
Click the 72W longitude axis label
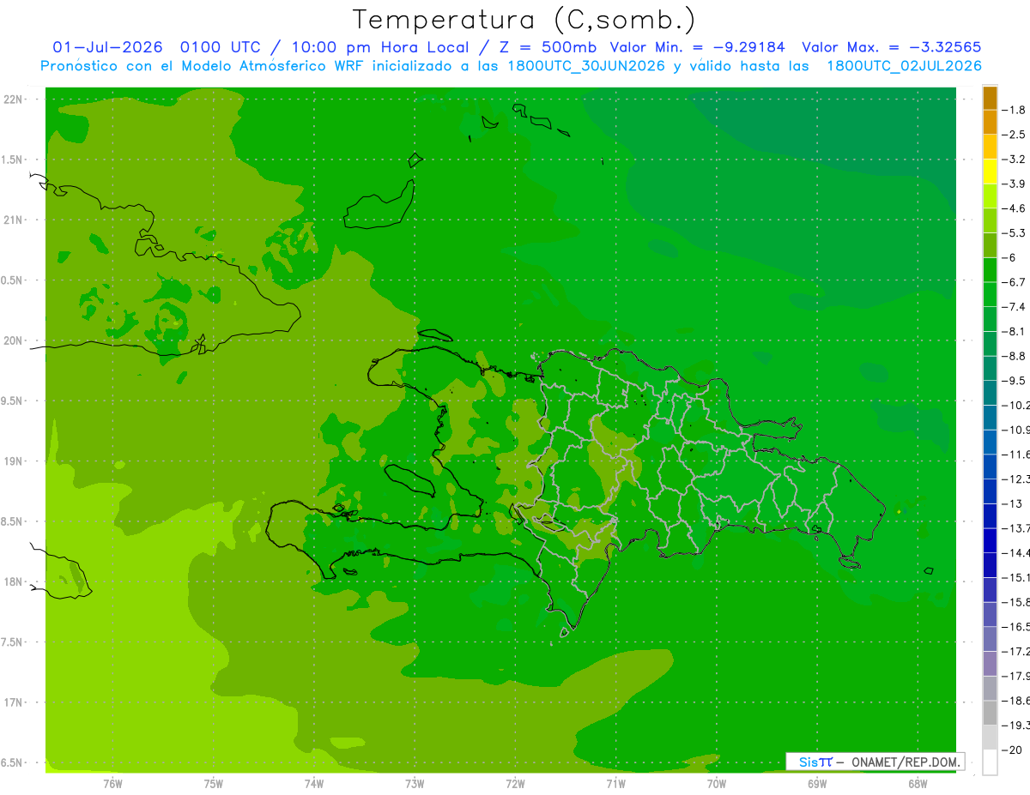tap(516, 784)
